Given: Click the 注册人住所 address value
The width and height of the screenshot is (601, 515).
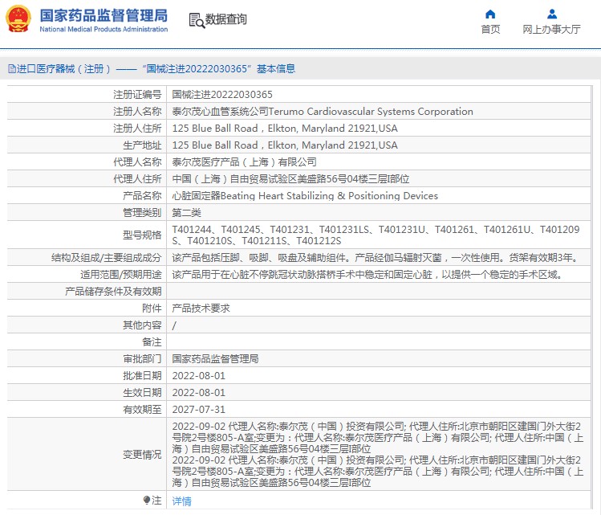Looking at the screenshot, I should pos(285,129).
